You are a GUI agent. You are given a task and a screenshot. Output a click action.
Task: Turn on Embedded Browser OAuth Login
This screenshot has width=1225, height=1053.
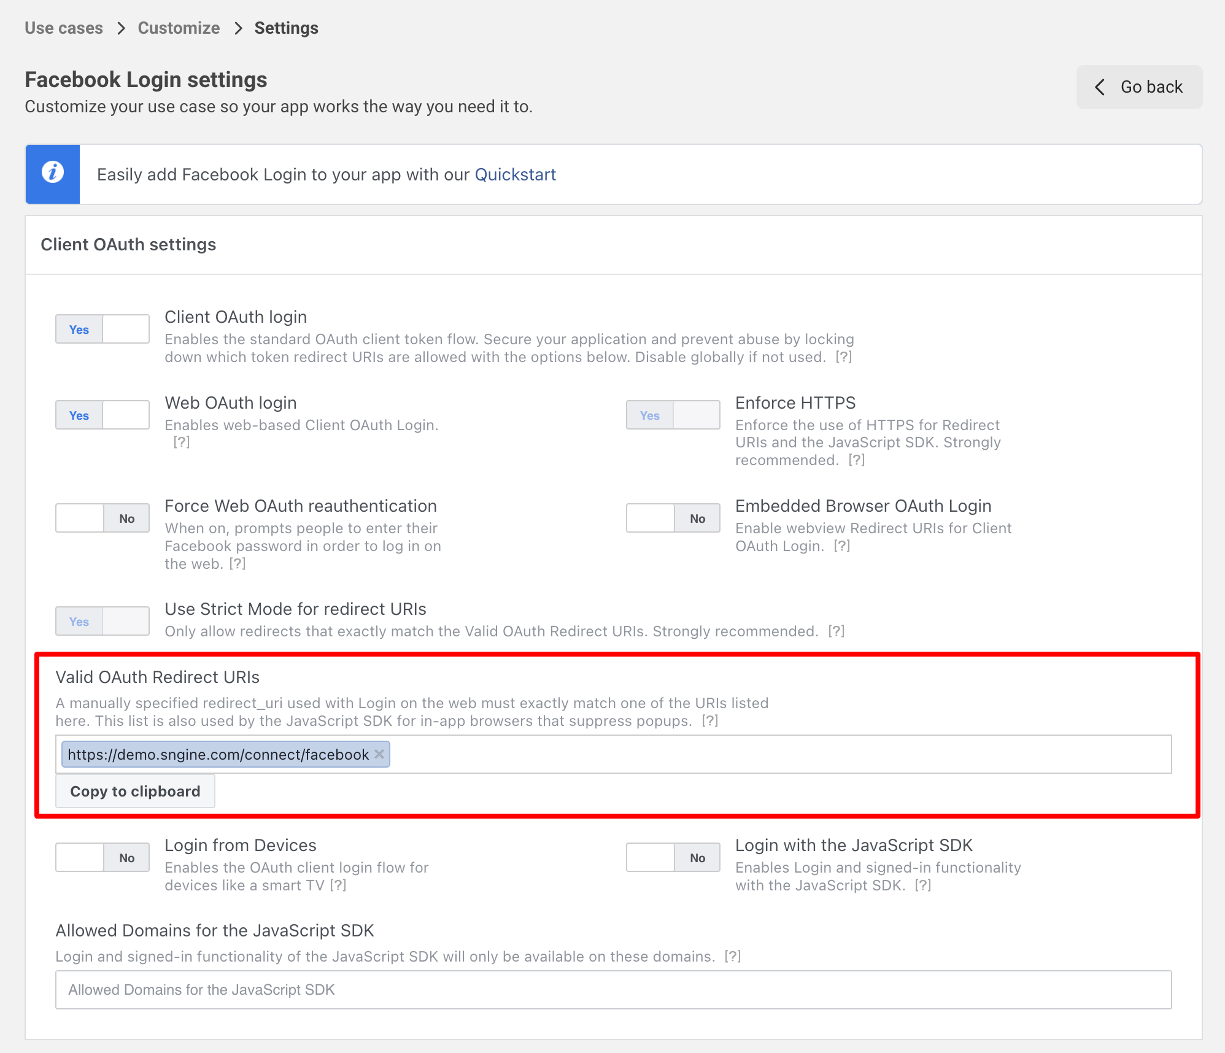tap(673, 519)
